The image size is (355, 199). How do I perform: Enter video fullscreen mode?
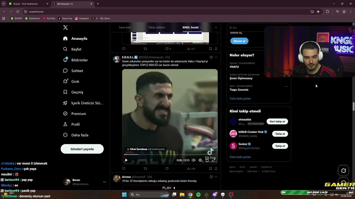[x=214, y=160]
